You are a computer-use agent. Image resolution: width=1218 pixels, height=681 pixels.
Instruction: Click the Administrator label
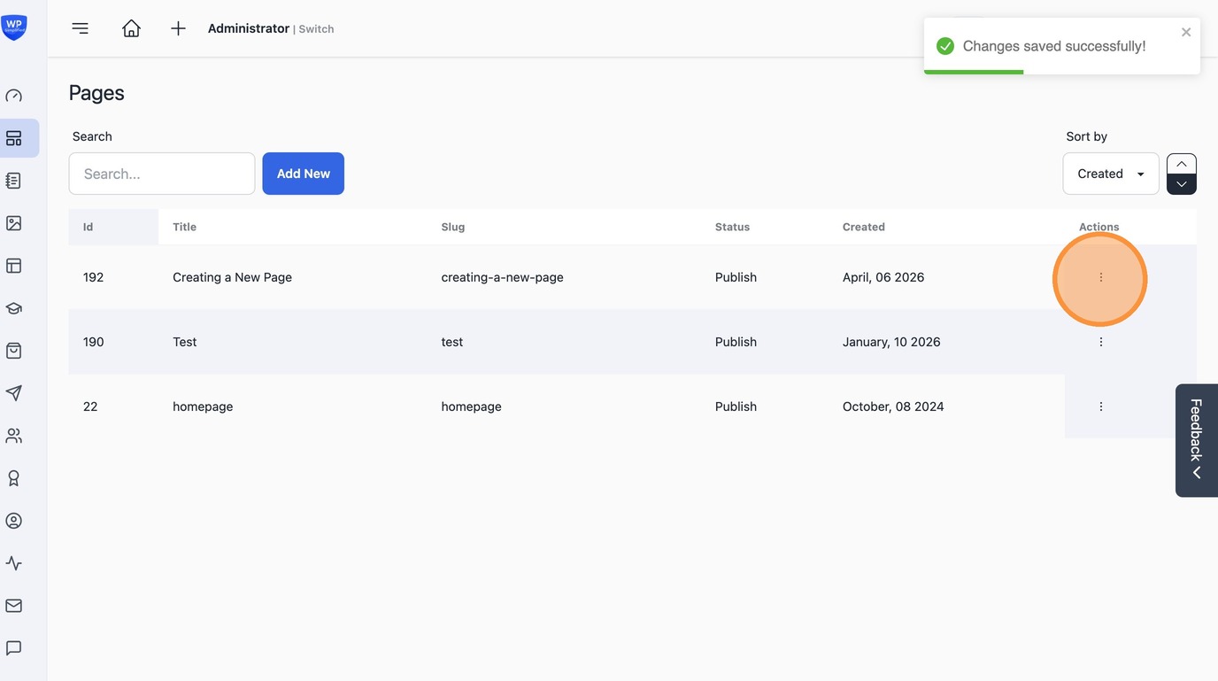click(x=249, y=28)
